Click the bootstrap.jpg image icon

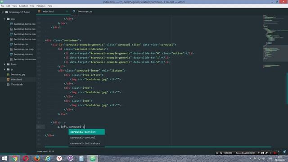pyautogui.click(x=8, y=74)
